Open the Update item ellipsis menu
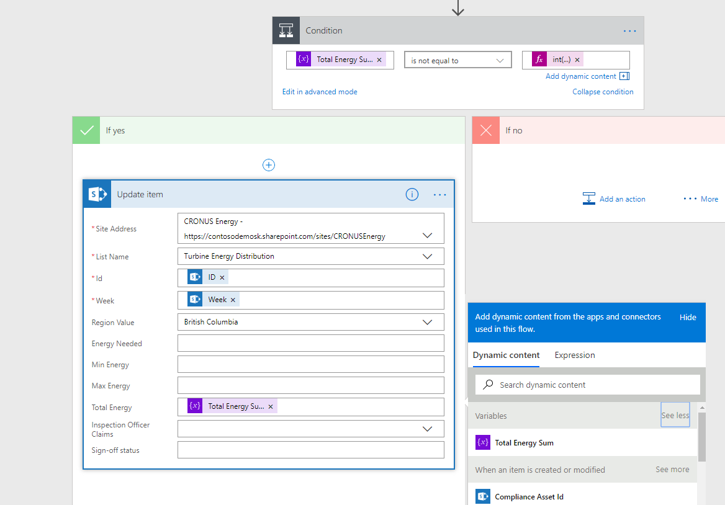725x505 pixels. tap(439, 195)
